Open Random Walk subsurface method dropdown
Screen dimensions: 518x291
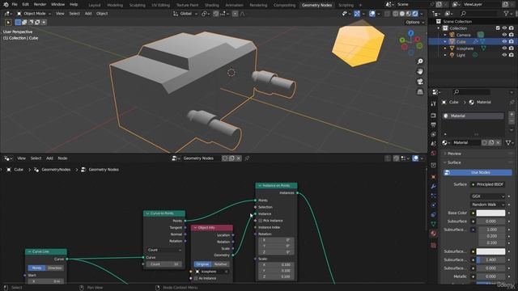tap(487, 205)
